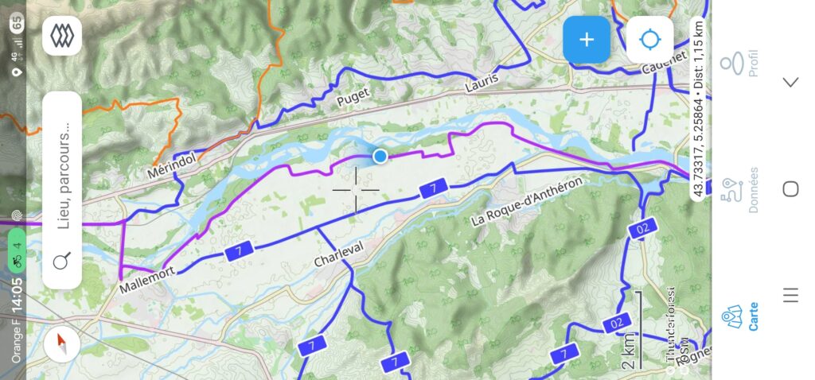Tap the magnifier search icon

click(x=62, y=261)
